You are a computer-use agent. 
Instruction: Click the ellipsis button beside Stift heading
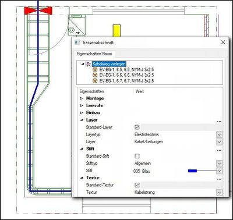(x=219, y=150)
